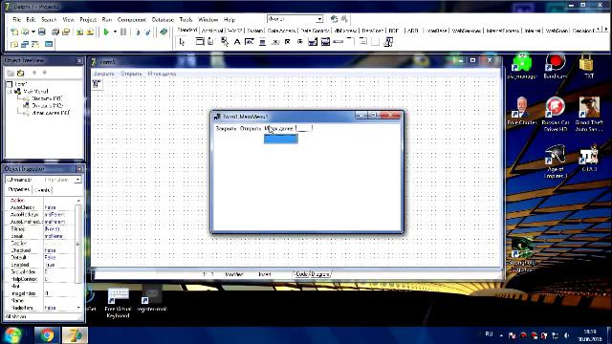Select the Form1 node in Object TreeView
This screenshot has height=344, width=612.
click(21, 84)
